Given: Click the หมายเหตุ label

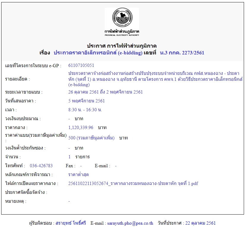Looking at the screenshot, I should pyautogui.click(x=16, y=201).
